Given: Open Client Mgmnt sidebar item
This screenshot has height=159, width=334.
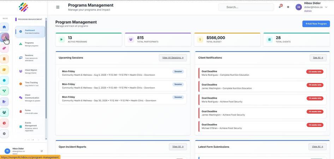Looking at the screenshot, I should tap(30, 71).
